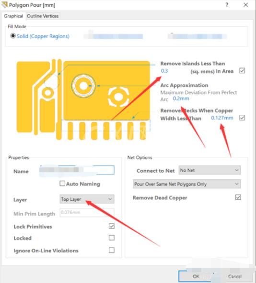Open the Outline Vertices tab
This screenshot has height=283, width=256.
pos(43,16)
